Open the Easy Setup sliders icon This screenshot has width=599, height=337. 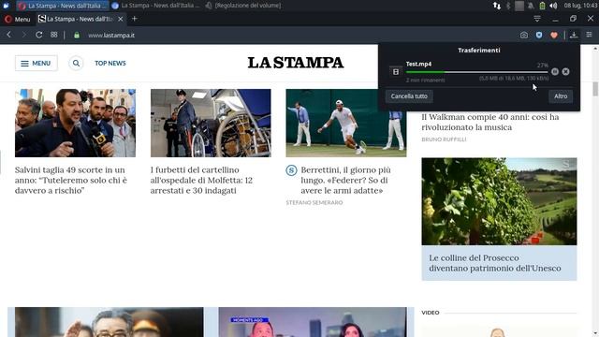point(589,35)
